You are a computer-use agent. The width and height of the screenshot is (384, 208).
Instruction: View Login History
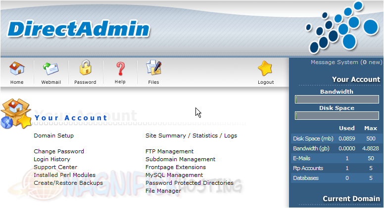[52, 159]
